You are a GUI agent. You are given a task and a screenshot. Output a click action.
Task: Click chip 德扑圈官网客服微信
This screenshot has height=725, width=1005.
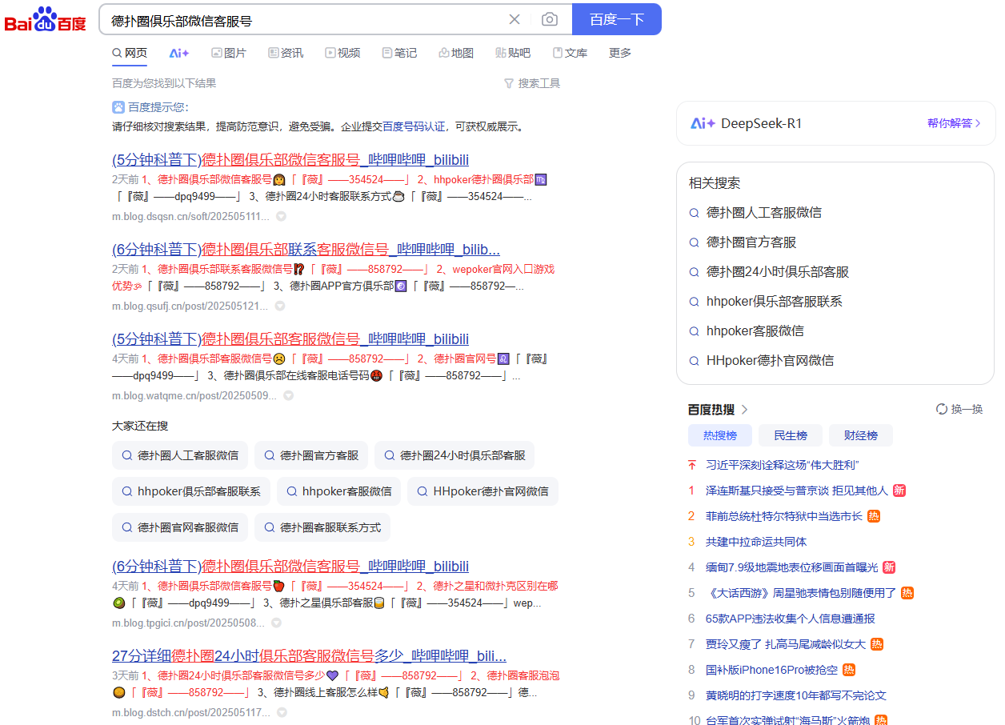point(180,527)
